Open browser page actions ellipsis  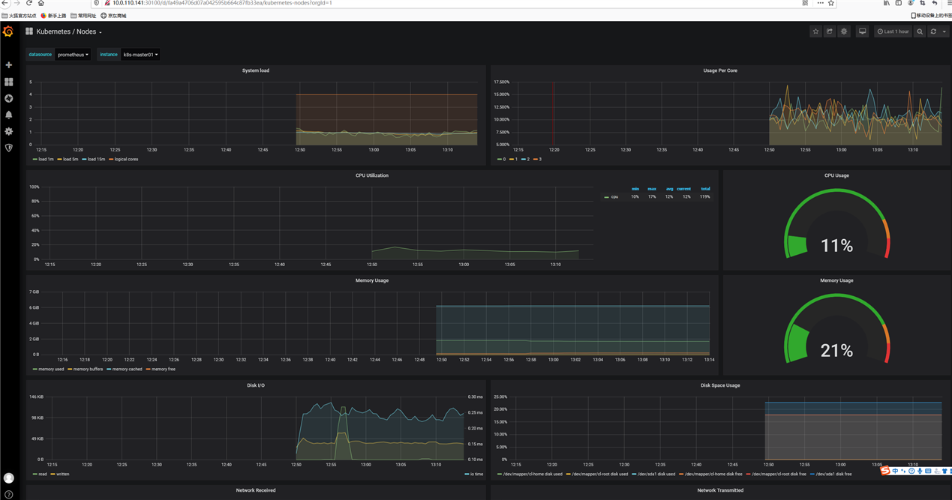click(x=820, y=3)
